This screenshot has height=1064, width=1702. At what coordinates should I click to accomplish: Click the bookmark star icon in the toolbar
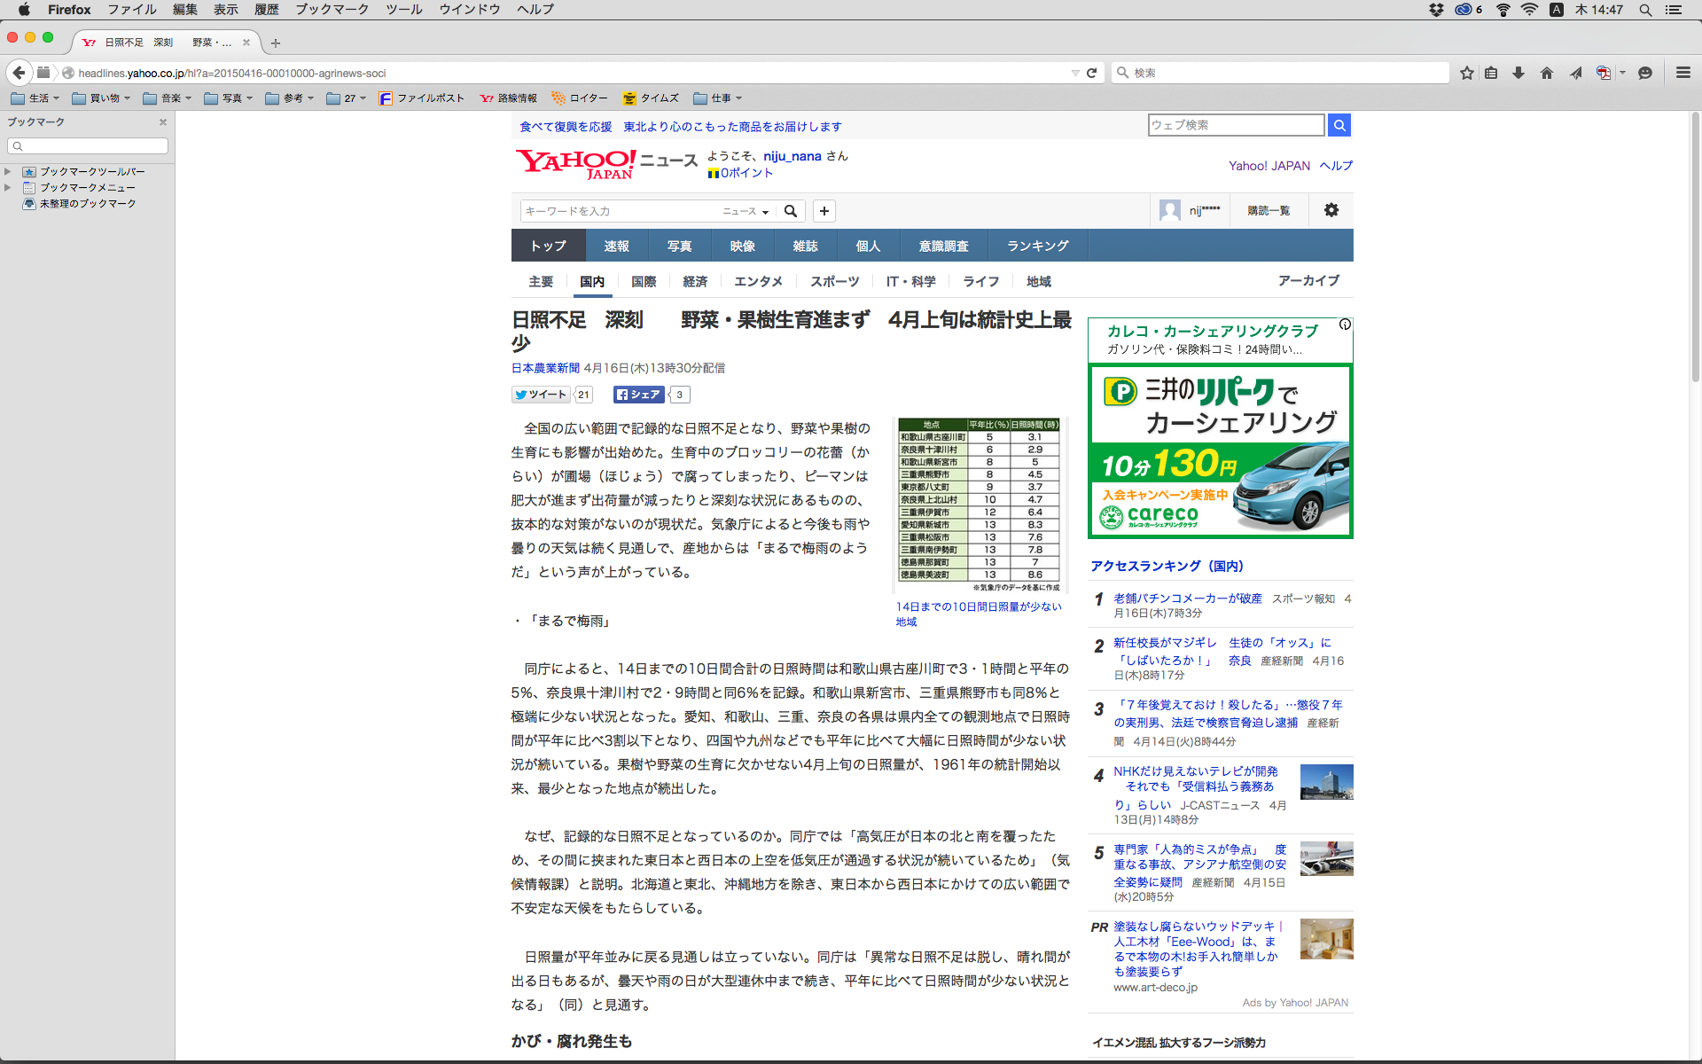tap(1467, 73)
